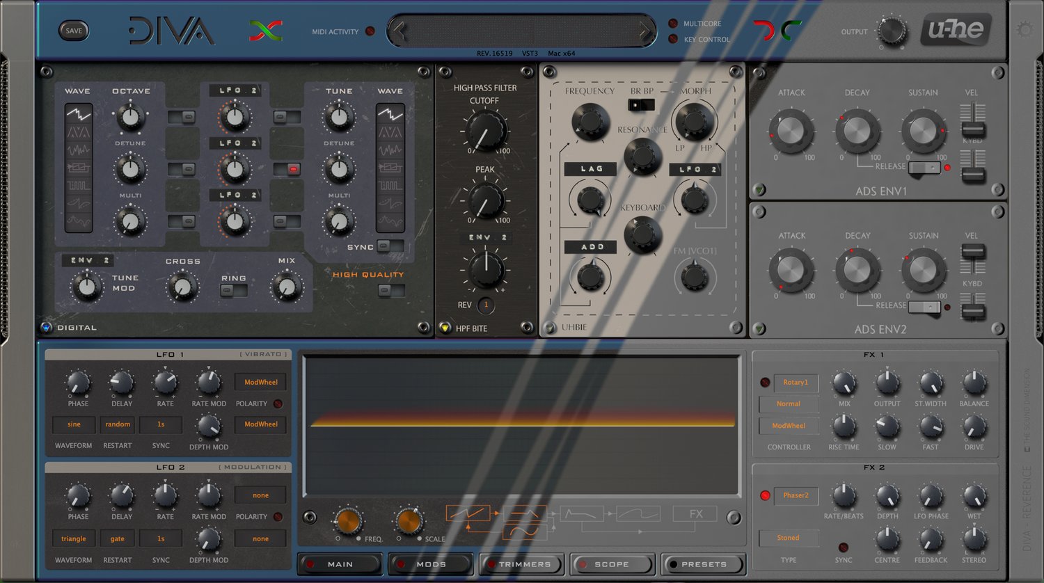Toggle the phaser SYNC button in FX 2
The width and height of the screenshot is (1044, 583).
click(844, 548)
